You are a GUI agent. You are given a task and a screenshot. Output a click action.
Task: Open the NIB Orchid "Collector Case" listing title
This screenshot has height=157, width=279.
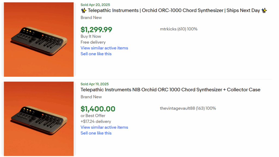click(x=170, y=90)
